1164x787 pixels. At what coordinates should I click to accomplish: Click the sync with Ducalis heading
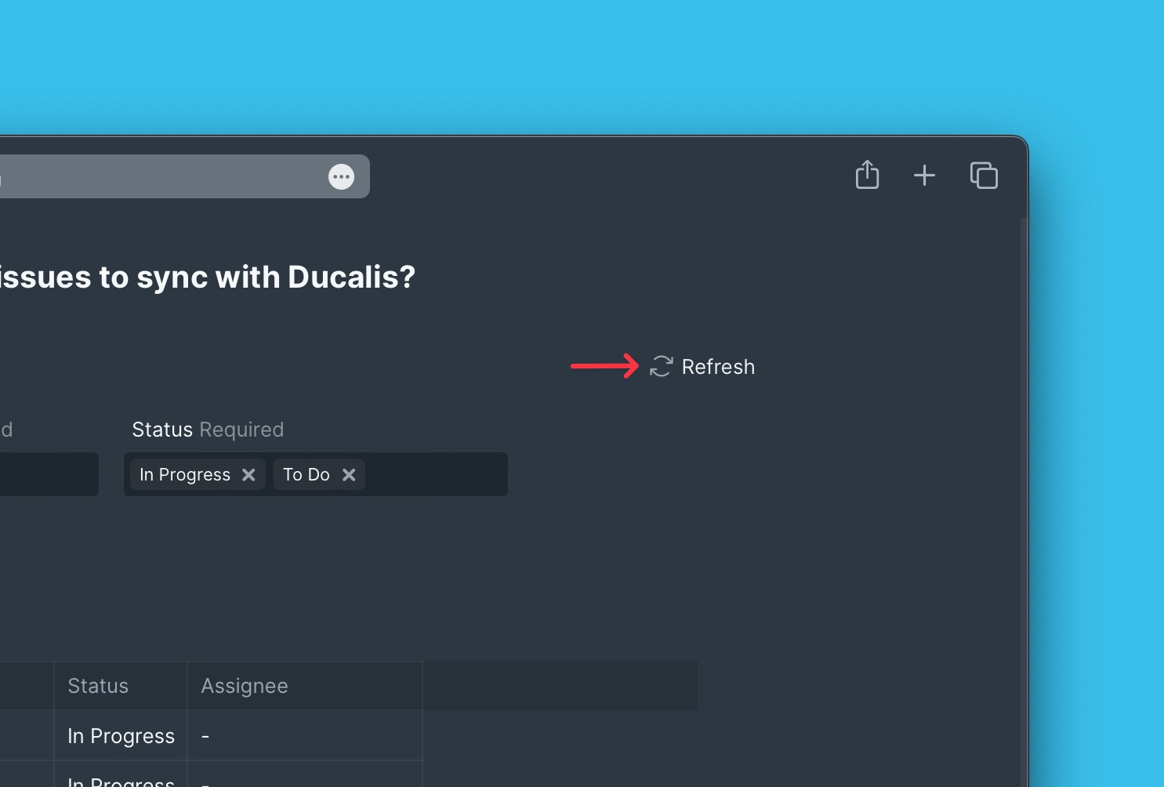[207, 277]
